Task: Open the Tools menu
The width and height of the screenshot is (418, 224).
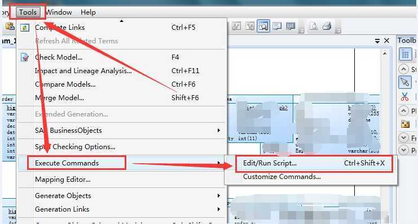Action: (28, 12)
